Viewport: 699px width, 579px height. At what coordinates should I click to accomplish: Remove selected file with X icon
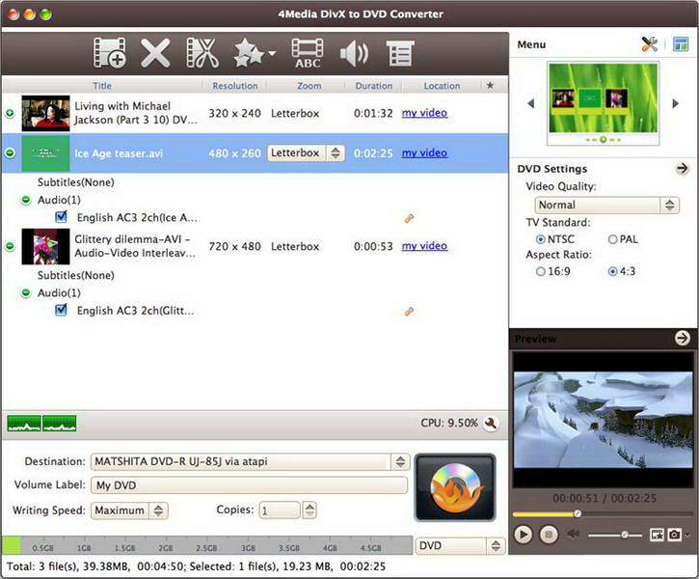pos(155,53)
